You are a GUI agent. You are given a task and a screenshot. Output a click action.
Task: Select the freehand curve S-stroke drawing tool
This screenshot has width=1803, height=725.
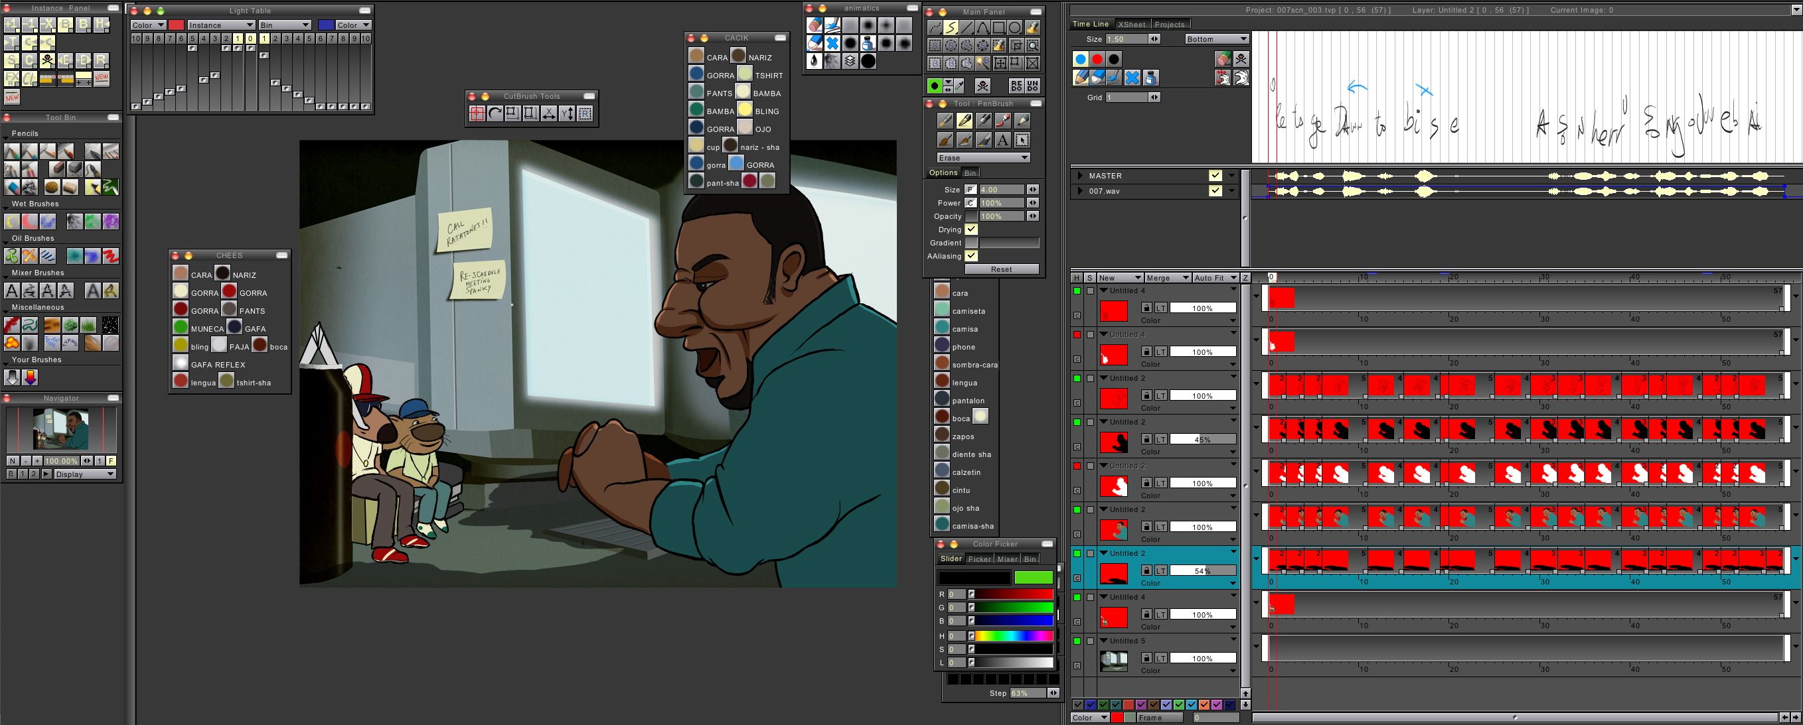(x=951, y=28)
